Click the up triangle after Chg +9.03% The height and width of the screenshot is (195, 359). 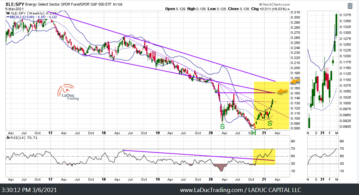coord(288,9)
